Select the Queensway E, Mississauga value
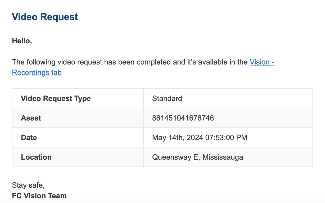The width and height of the screenshot is (325, 203). pyautogui.click(x=198, y=157)
